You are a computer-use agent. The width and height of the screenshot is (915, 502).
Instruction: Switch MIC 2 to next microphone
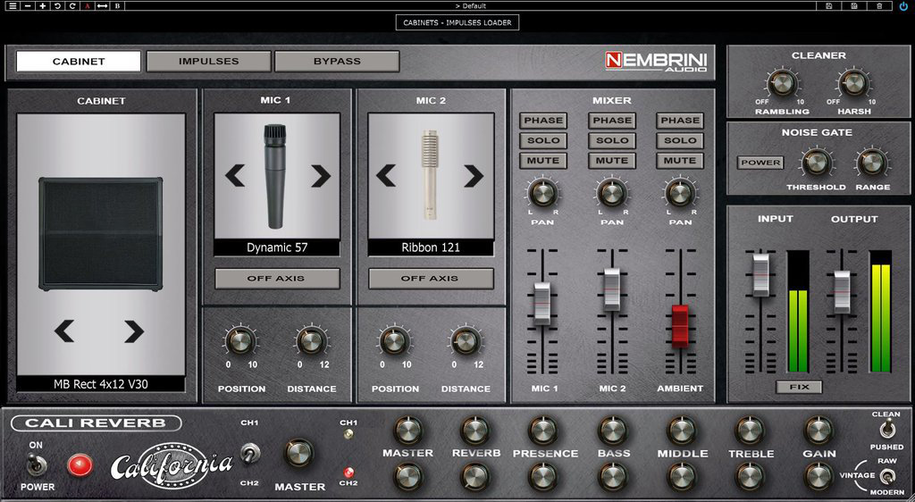[x=474, y=175]
